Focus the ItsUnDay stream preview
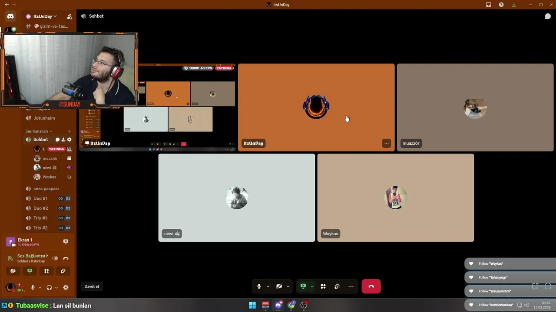Viewport: 556px width, 312px height. [x=157, y=107]
